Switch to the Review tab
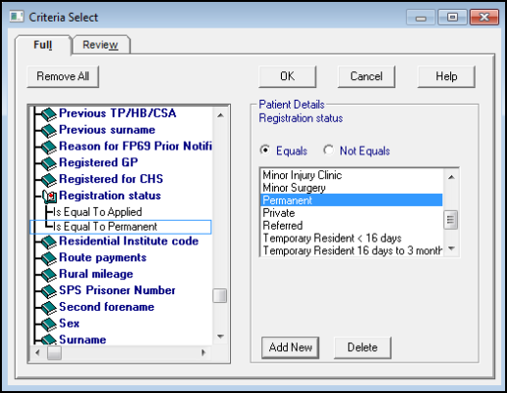This screenshot has width=507, height=393. [100, 45]
